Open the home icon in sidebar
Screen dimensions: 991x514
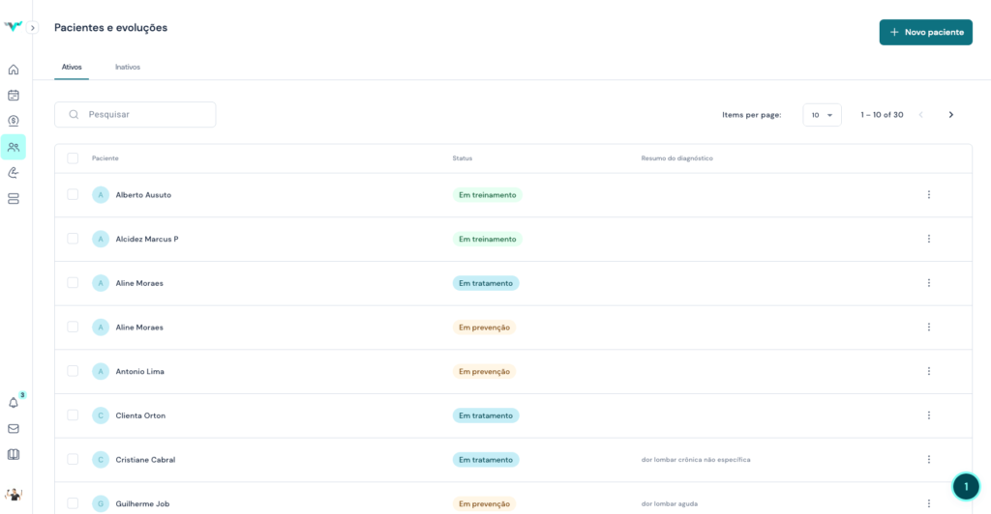pyautogui.click(x=14, y=70)
